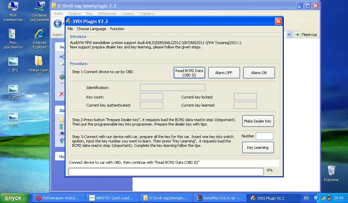Screen dimensions: 348x203
Task: Click the status message about connecting OBD
Action: (x=134, y=162)
